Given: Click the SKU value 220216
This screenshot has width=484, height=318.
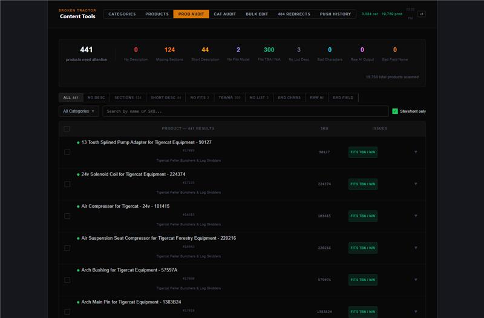Looking at the screenshot, I should point(324,248).
